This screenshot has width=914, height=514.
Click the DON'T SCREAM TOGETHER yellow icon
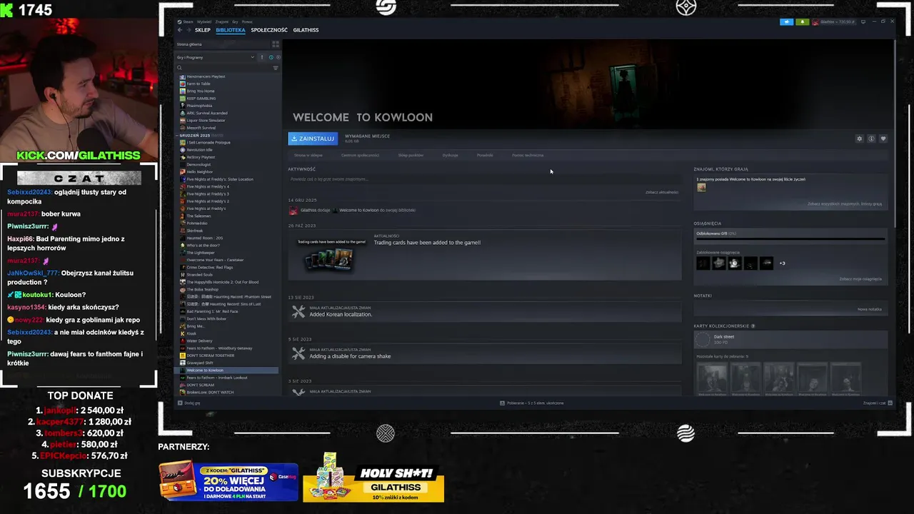(x=183, y=356)
